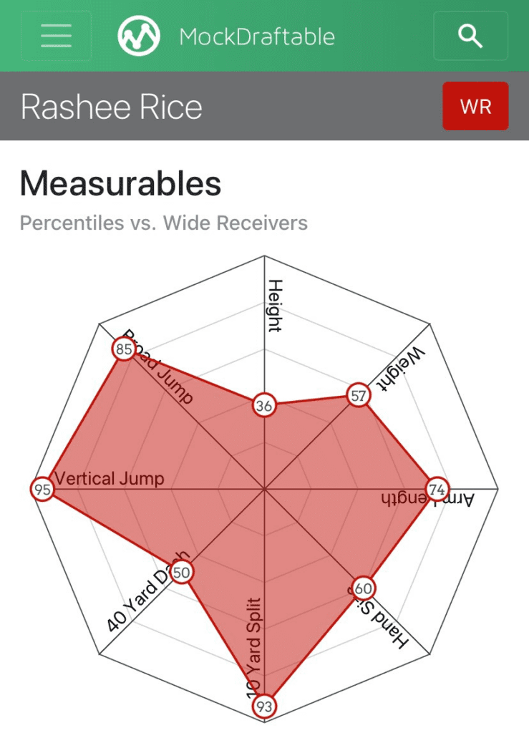Select the Height 36 percentile point
The height and width of the screenshot is (733, 529).
(264, 405)
